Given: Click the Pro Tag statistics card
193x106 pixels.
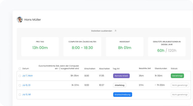Looking at the screenshot, I should click(40, 47).
